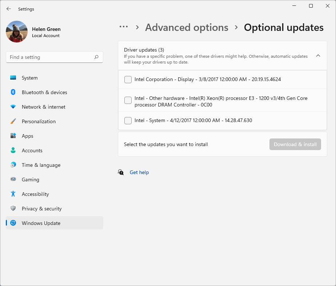This screenshot has width=336, height=286.
Task: Collapse the Driver updates section
Action: pos(318,56)
